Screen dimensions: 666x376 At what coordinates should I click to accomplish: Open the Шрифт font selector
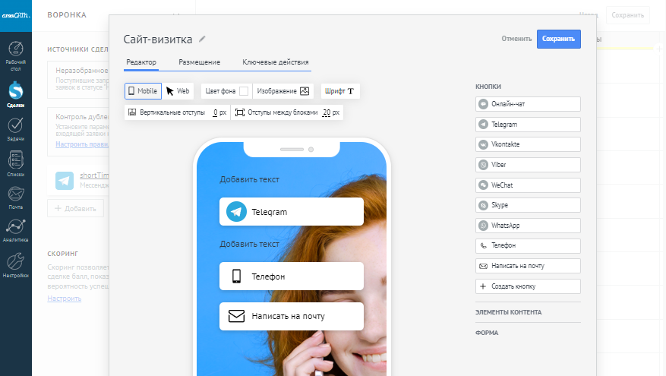339,91
